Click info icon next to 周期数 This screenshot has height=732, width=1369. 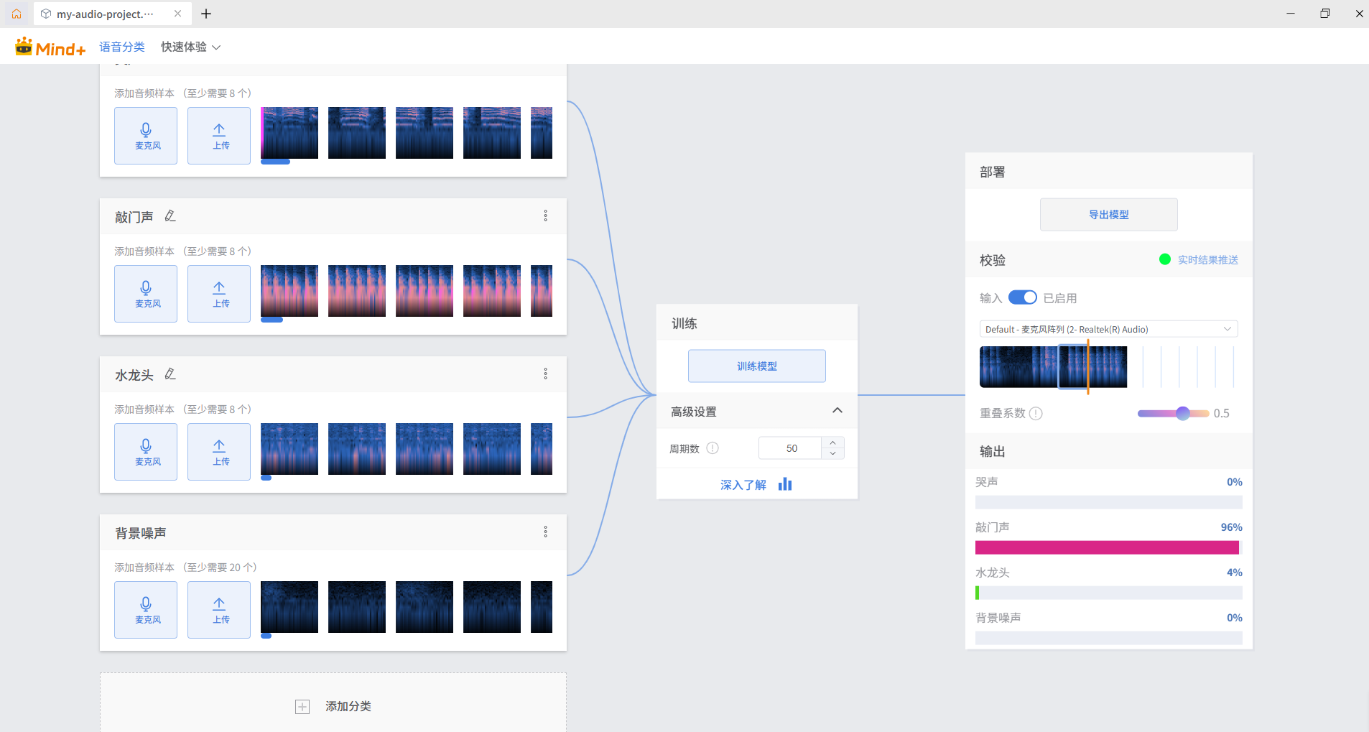pos(713,448)
